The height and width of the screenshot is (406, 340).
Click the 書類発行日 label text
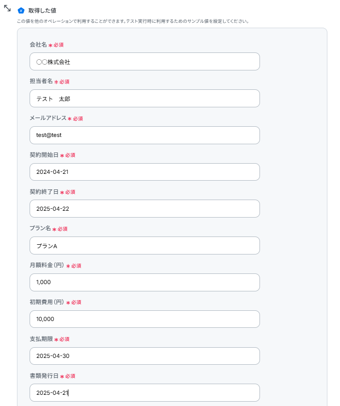point(44,376)
